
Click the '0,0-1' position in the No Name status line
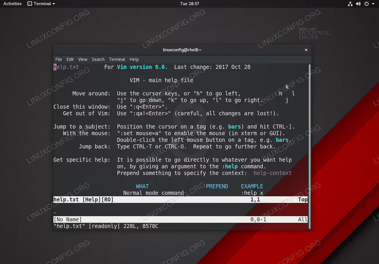pos(258,219)
